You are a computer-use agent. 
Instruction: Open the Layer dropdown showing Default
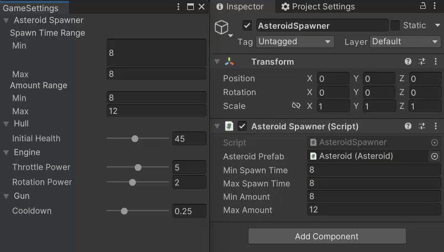405,41
